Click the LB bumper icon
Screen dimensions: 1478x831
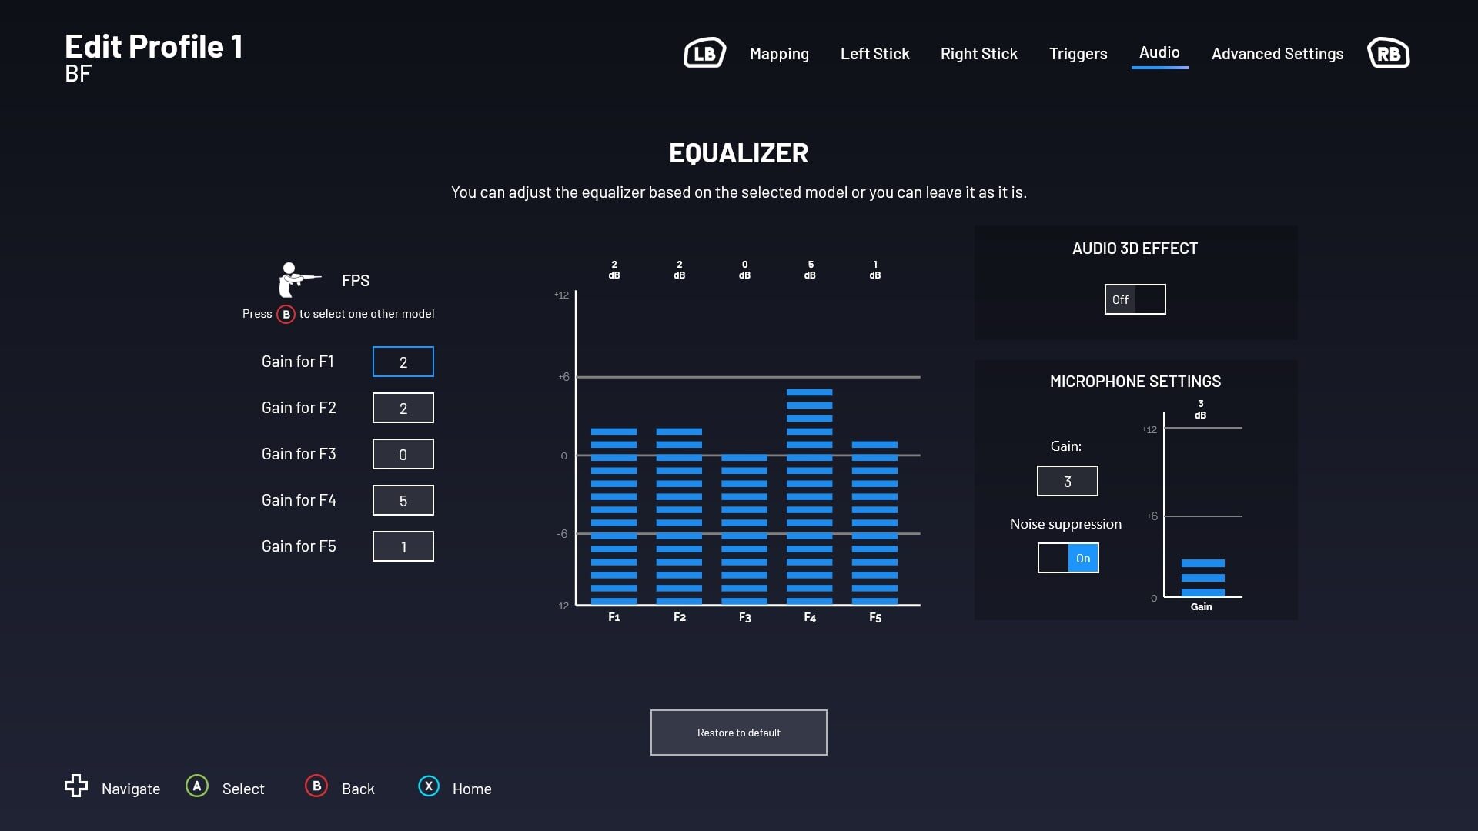tap(704, 53)
